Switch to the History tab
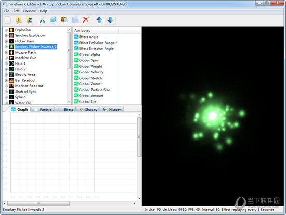 point(112,109)
